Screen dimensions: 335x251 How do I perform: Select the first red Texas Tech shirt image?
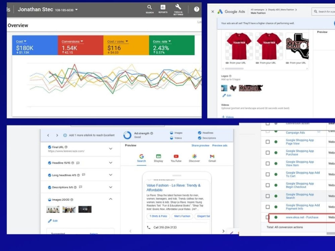[x=239, y=46]
